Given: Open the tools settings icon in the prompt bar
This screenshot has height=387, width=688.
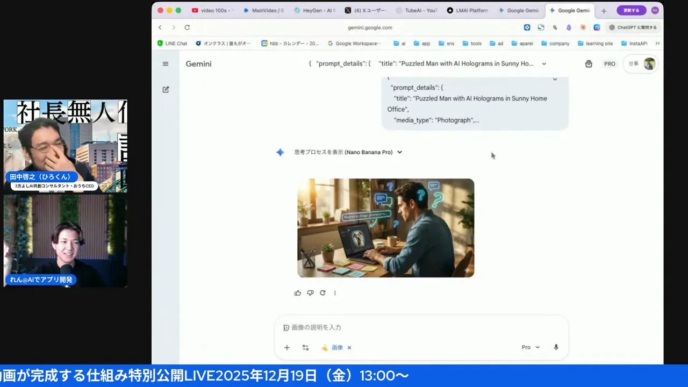Looking at the screenshot, I should (305, 347).
